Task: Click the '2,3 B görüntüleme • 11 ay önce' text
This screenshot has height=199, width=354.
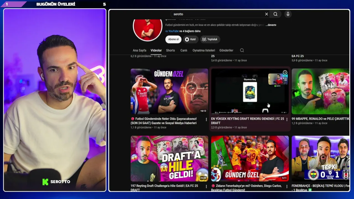Action: point(229,127)
